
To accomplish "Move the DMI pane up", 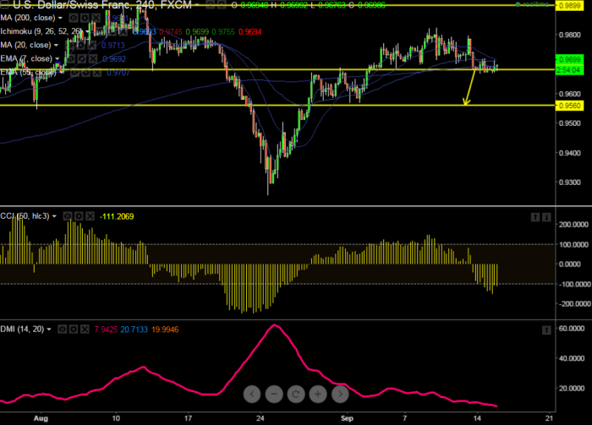I will [546, 330].
